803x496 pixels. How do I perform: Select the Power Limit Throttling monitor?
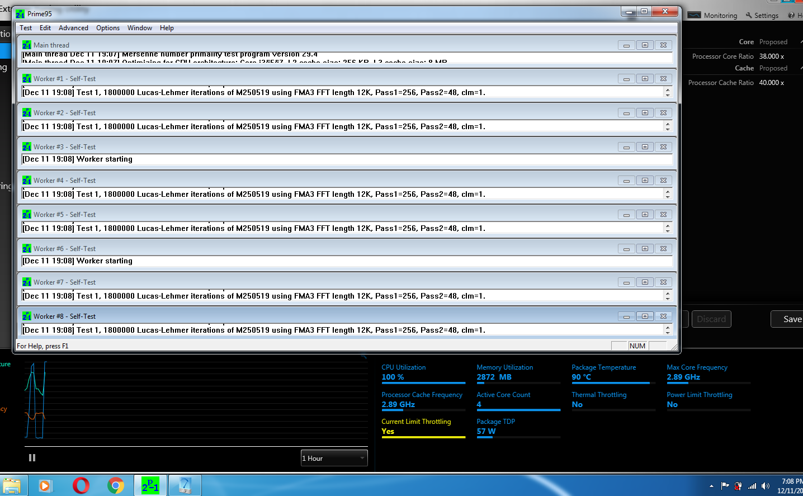(708, 400)
